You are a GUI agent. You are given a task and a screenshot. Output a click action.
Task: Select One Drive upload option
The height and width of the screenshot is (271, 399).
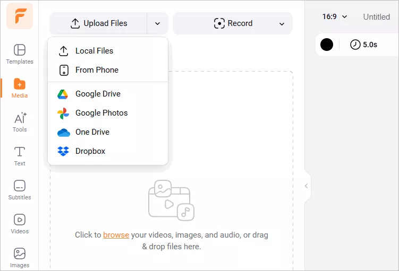[108, 132]
